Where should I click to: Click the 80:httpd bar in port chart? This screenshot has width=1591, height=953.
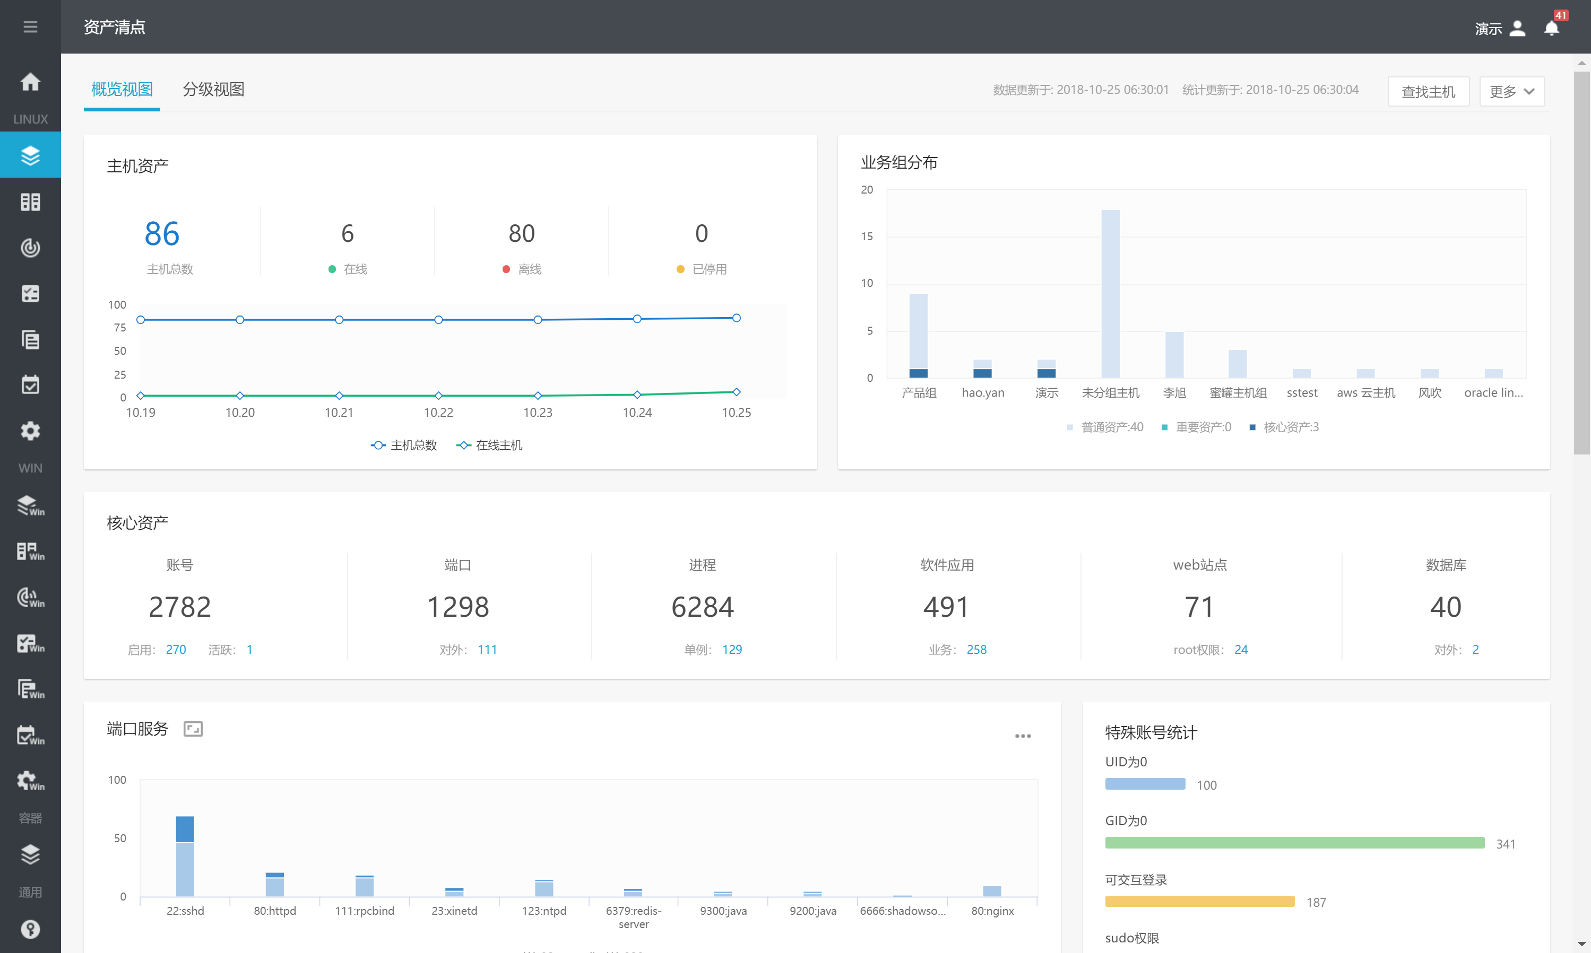[x=275, y=884]
